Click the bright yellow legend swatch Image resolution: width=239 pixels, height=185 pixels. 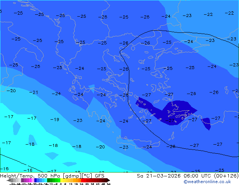[61, 180]
